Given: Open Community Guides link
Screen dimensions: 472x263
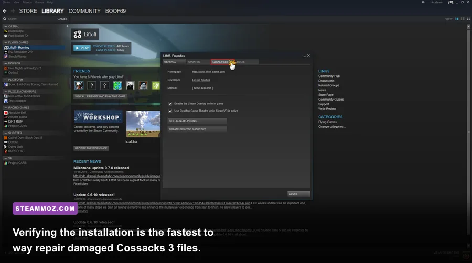Looking at the screenshot, I should tap(331, 100).
